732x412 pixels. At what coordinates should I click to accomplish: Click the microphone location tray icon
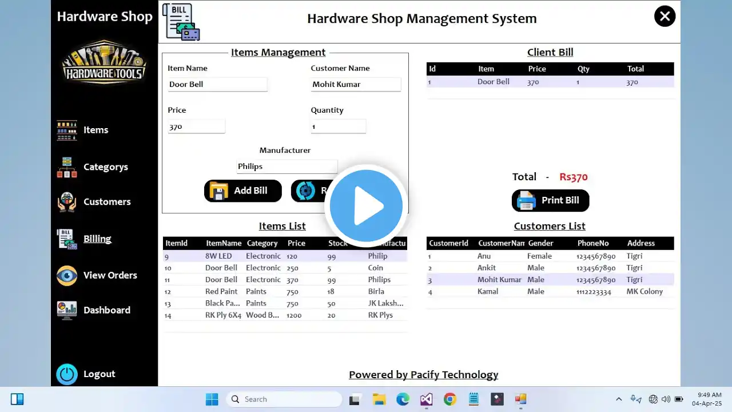636,399
